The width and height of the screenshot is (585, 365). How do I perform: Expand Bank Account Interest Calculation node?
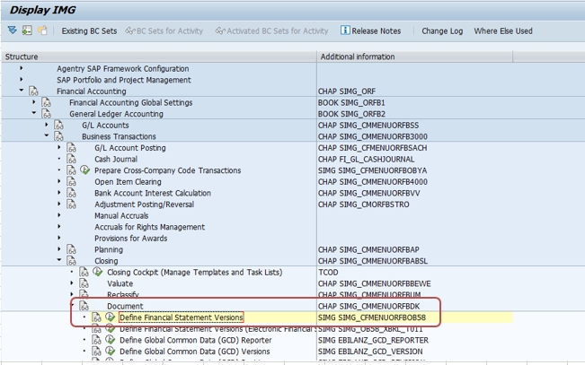click(x=59, y=193)
